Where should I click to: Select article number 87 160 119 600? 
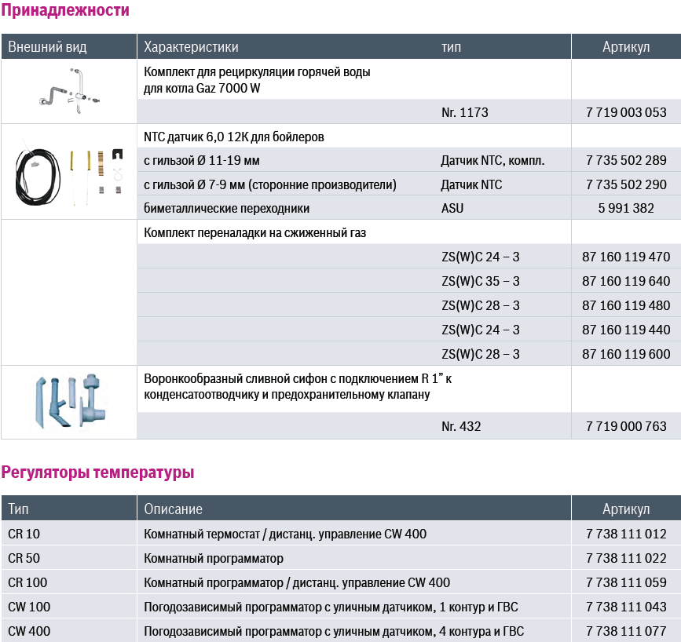pos(626,354)
